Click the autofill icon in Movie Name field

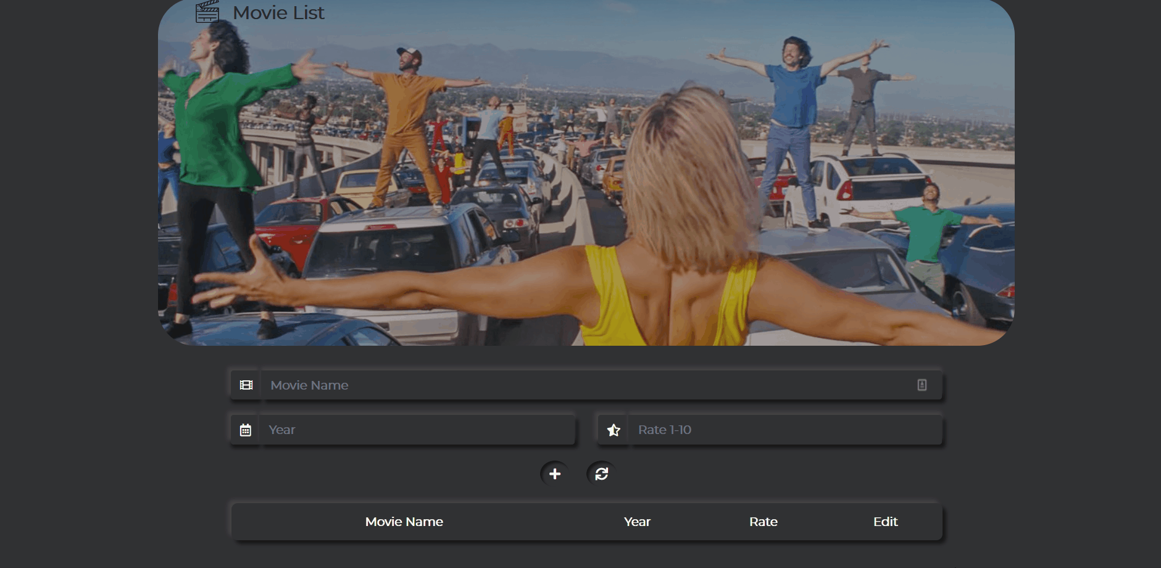coord(922,385)
